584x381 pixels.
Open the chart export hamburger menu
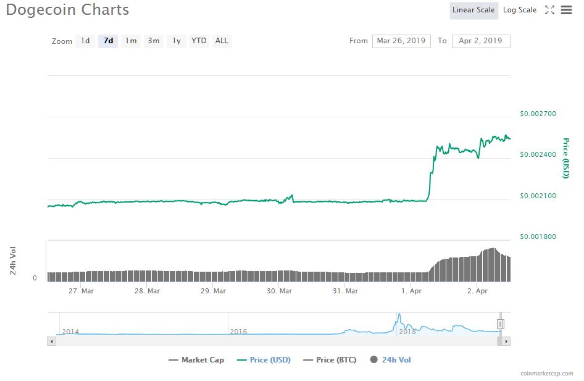click(x=567, y=9)
